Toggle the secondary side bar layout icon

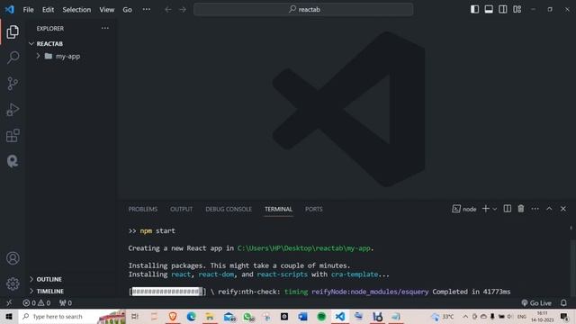tap(502, 9)
